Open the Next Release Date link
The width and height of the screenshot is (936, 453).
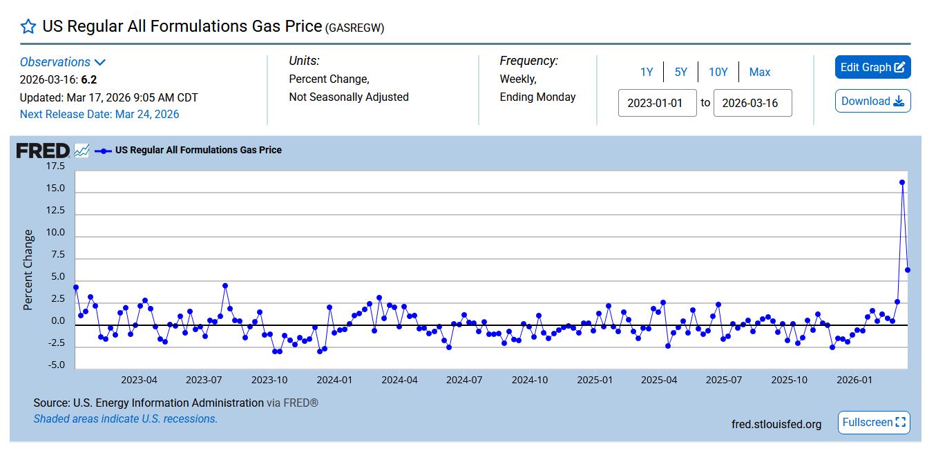99,115
